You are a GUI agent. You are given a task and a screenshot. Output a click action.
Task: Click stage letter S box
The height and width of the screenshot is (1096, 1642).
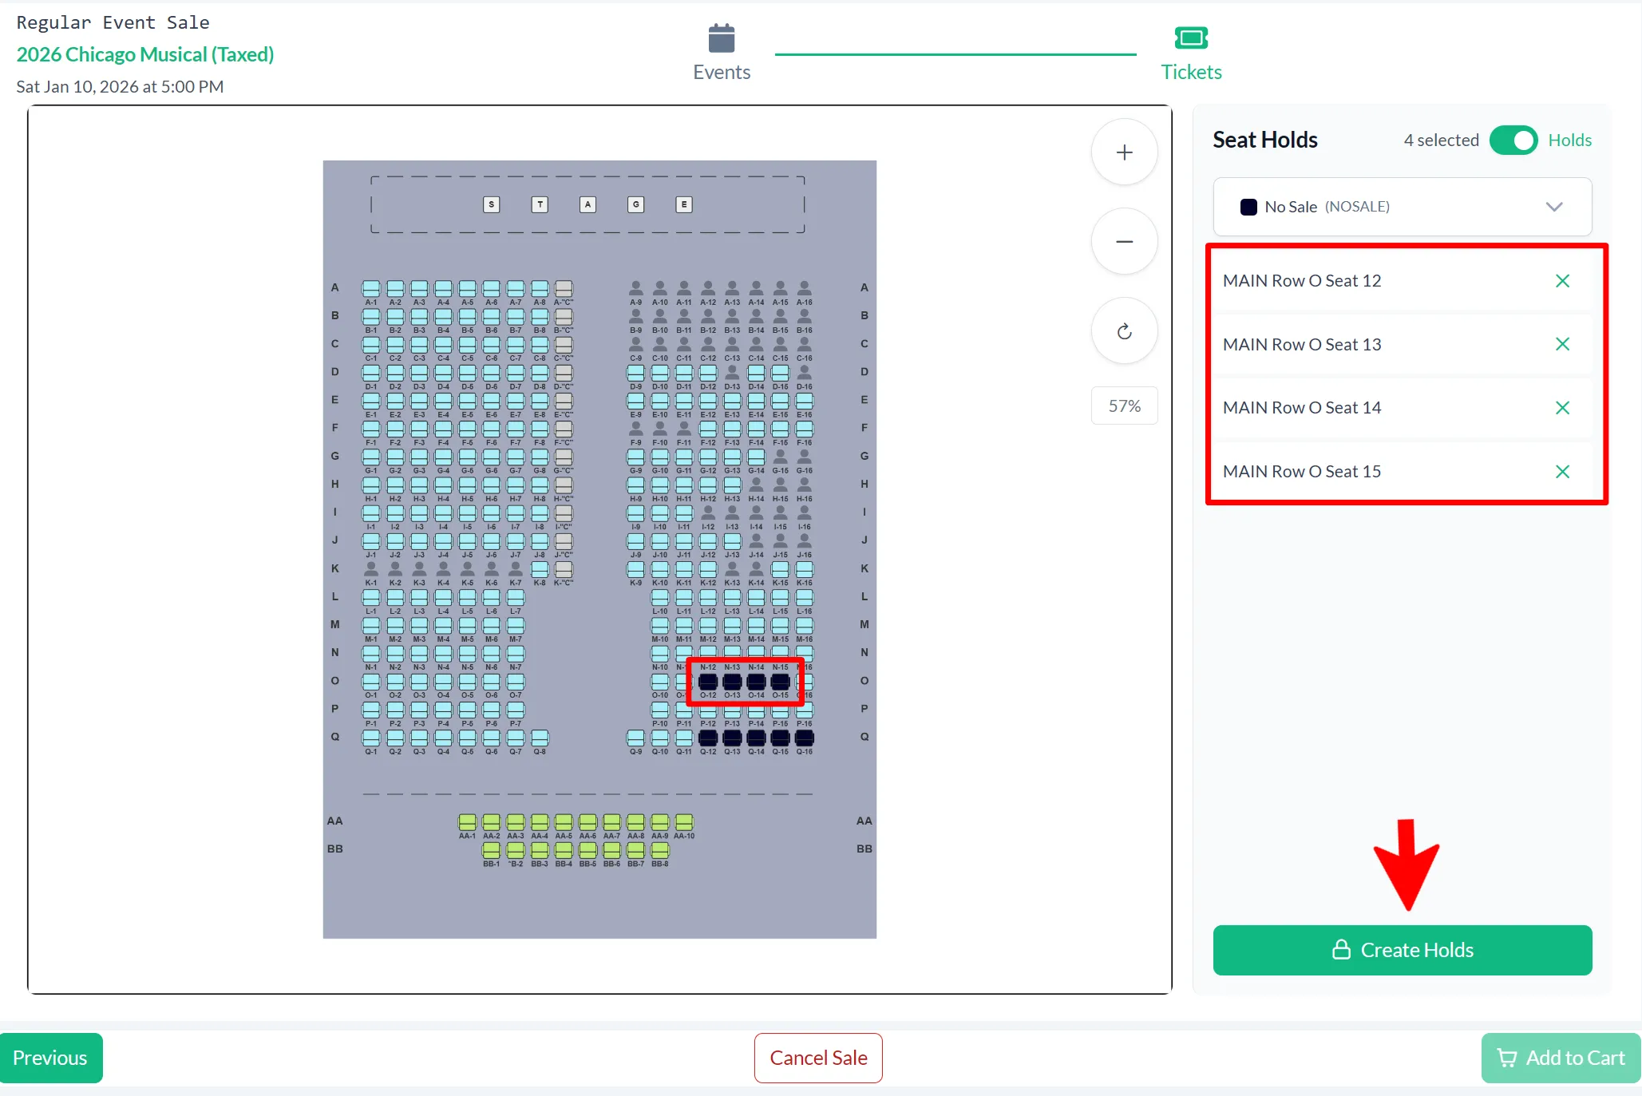click(x=492, y=204)
